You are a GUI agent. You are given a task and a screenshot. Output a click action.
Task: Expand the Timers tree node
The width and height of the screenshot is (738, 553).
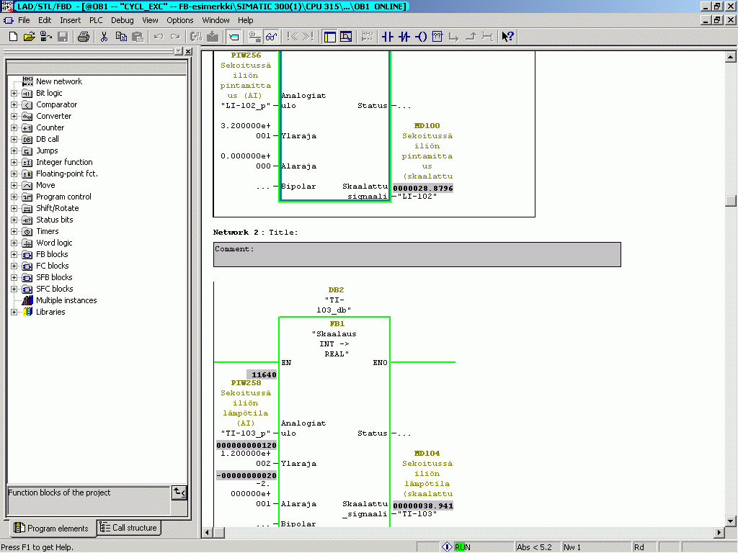[x=14, y=231]
